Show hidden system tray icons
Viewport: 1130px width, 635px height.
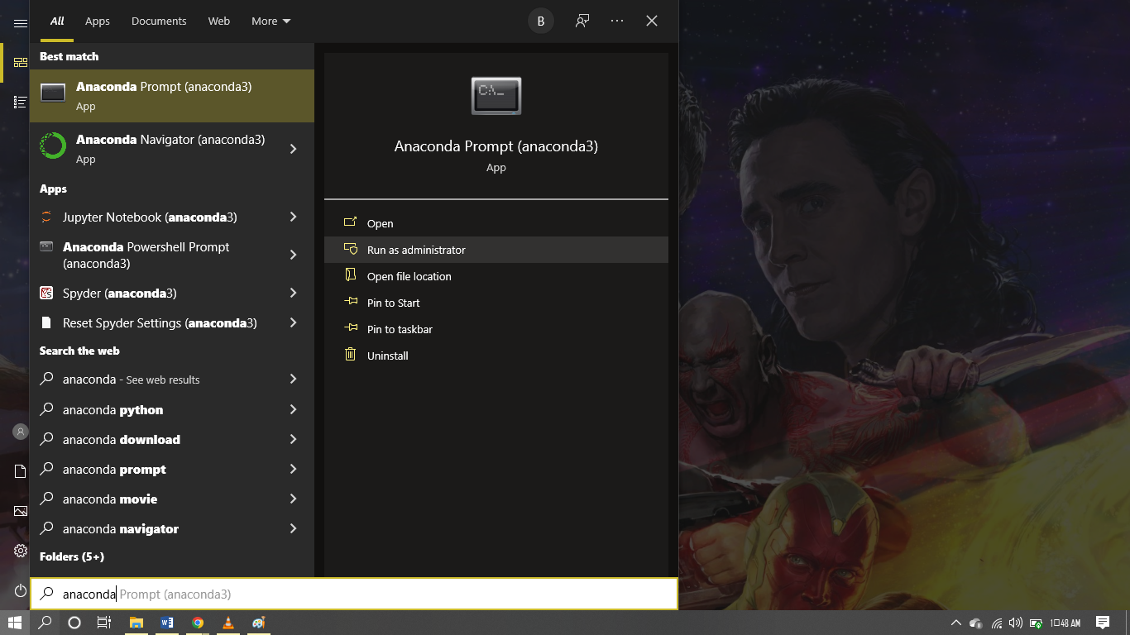coord(956,623)
